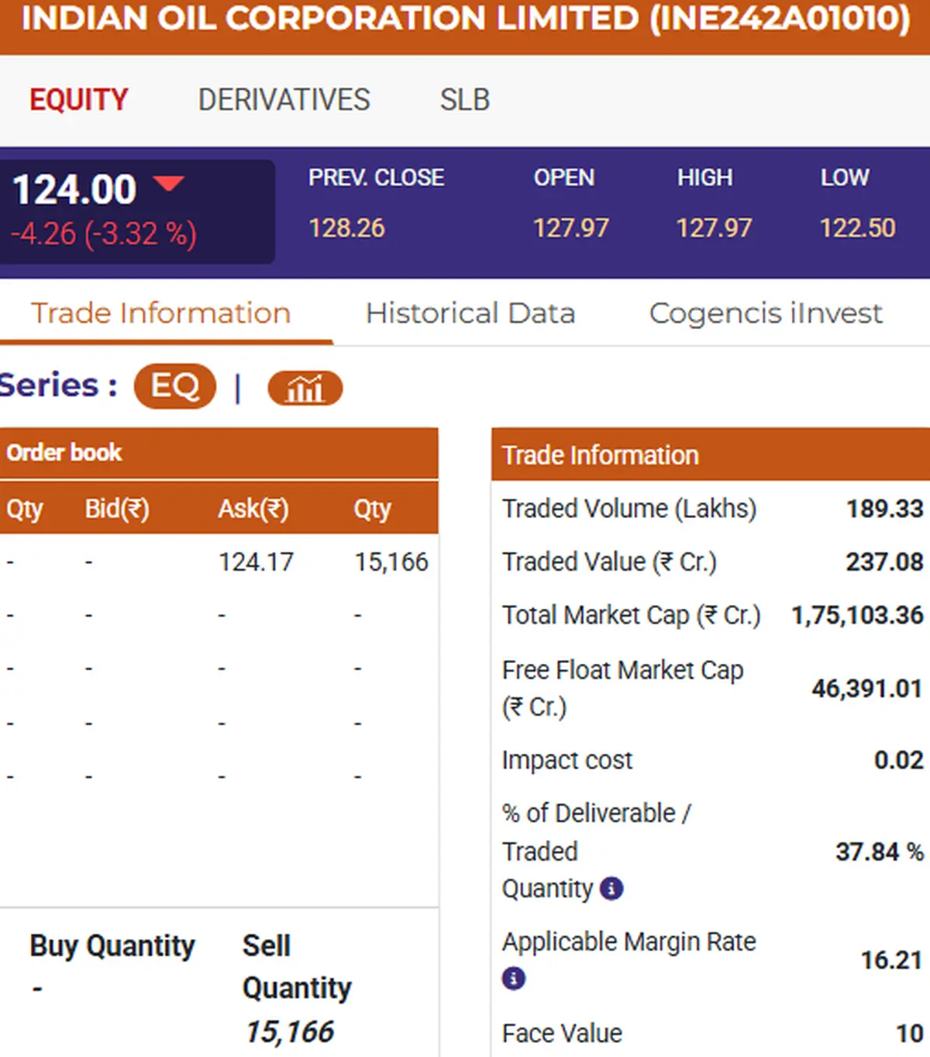This screenshot has width=930, height=1057.
Task: Open the DERIVATIVES tab
Action: tap(284, 100)
